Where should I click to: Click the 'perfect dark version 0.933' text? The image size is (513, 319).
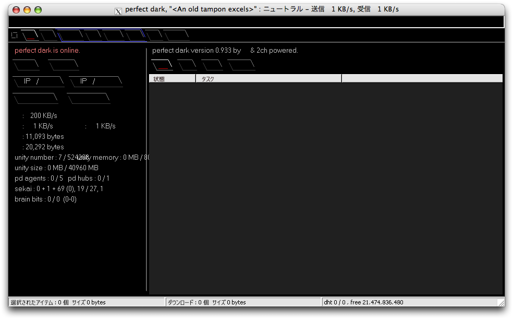point(192,51)
